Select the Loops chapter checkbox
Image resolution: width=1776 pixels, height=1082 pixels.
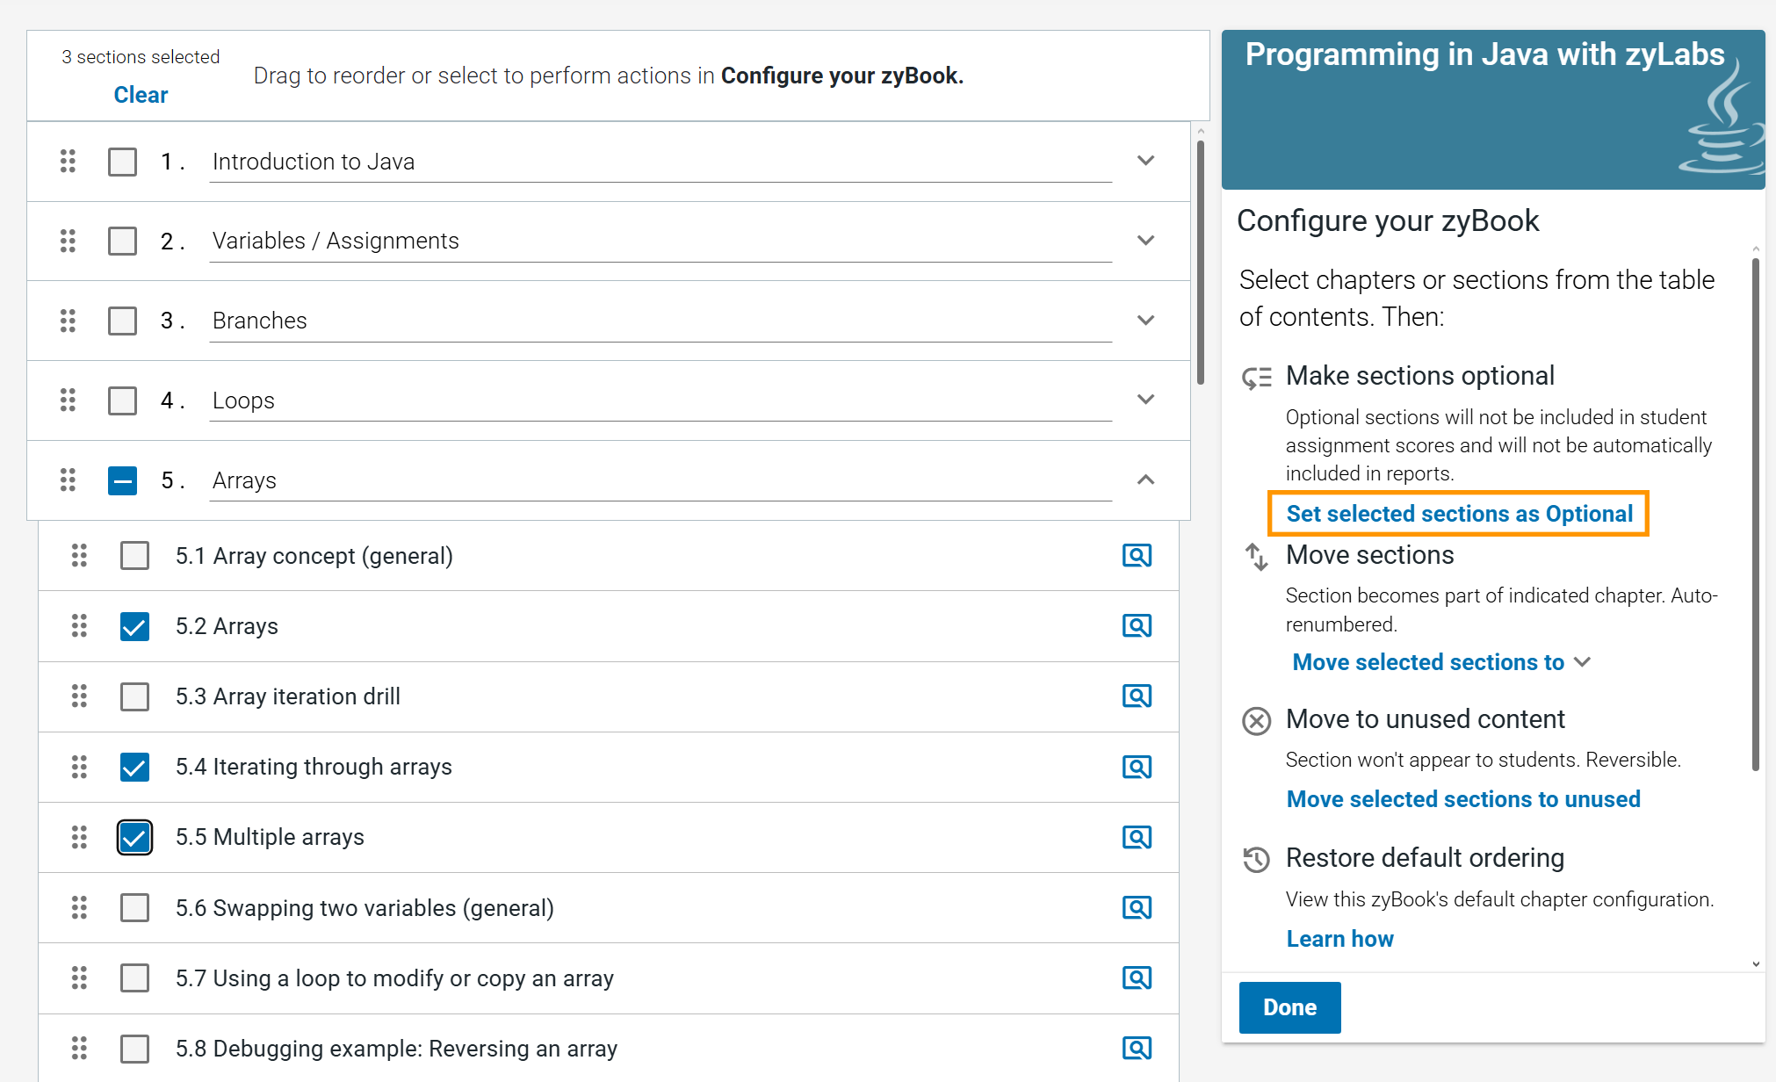coord(122,400)
